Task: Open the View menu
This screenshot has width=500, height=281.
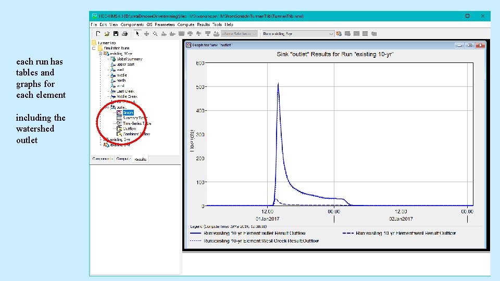Action: point(114,24)
